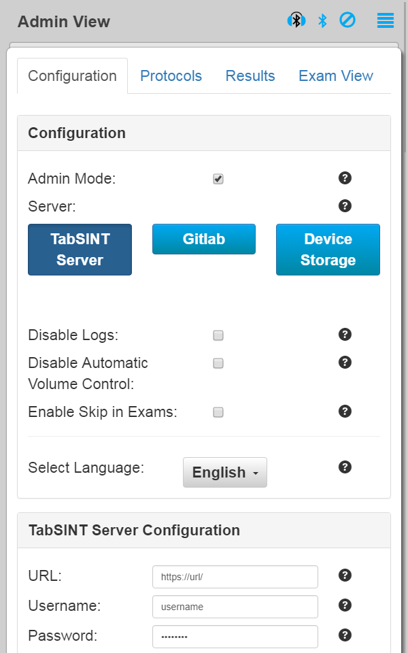408x653 pixels.
Task: Click the blue Bluetooth icon
Action: point(322,20)
